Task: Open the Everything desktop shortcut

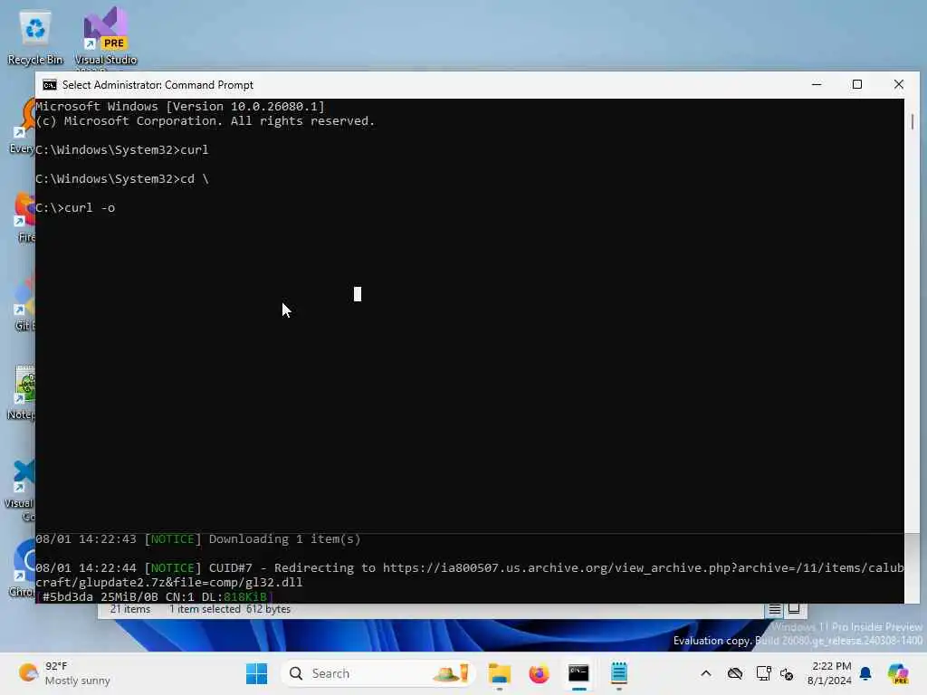Action: [23, 127]
